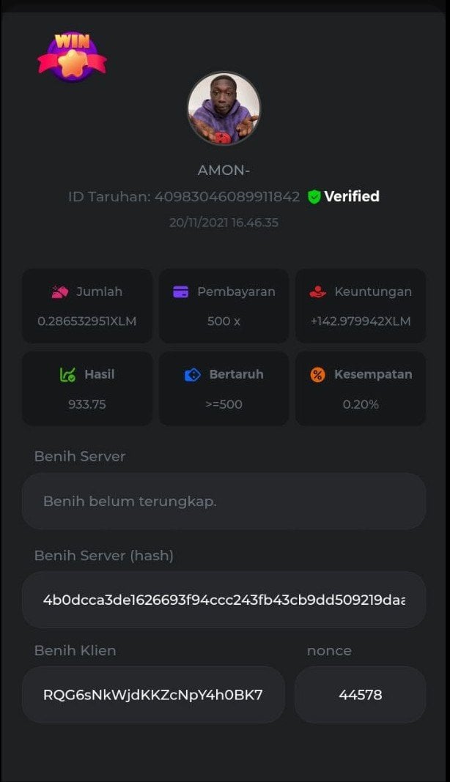Open the user avatar photo
This screenshot has height=782, width=450.
tap(224, 108)
